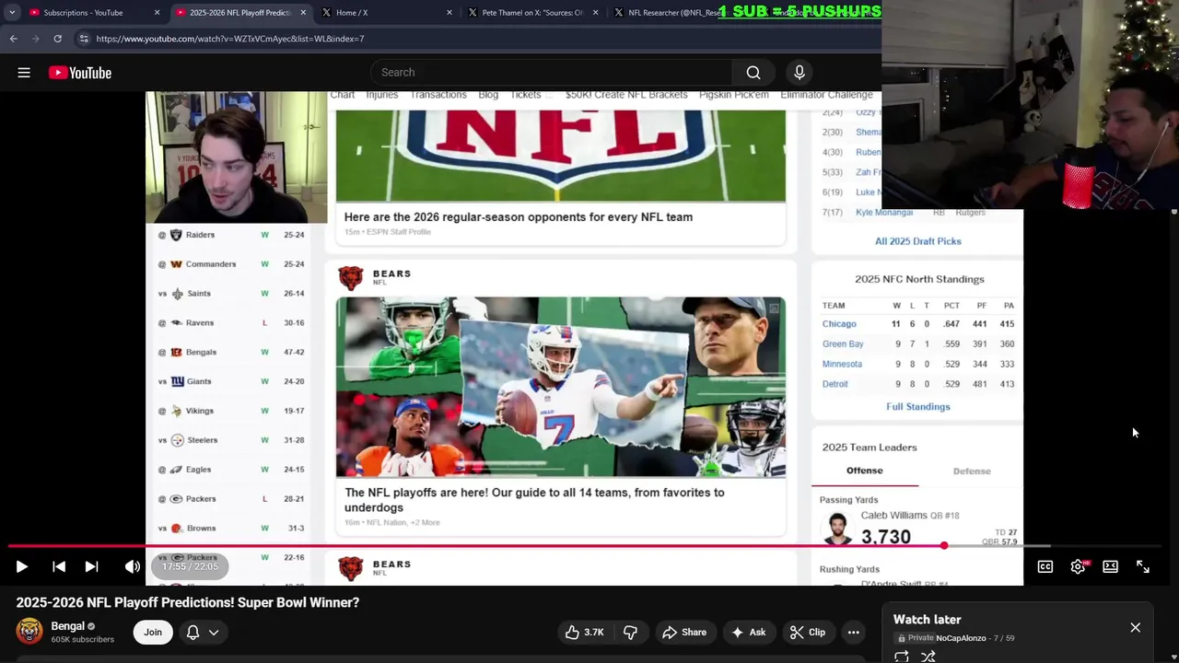Like the video showing 3.7K likes
This screenshot has width=1179, height=663.
pos(584,632)
